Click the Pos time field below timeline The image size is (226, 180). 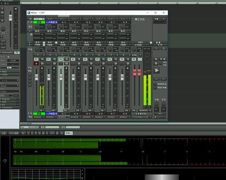point(29,127)
